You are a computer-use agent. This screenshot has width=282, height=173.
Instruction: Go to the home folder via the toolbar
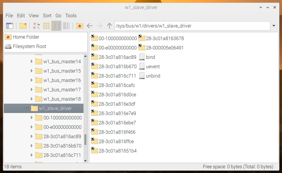[79, 26]
